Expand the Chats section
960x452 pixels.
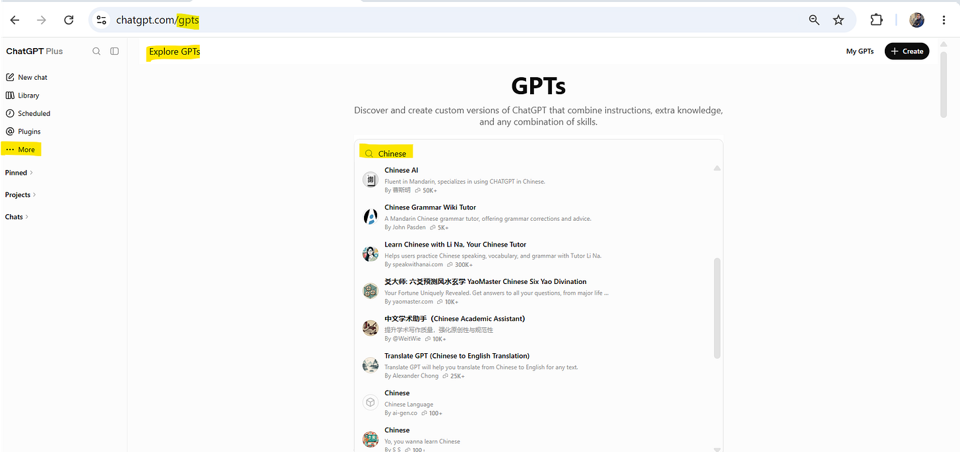click(17, 217)
